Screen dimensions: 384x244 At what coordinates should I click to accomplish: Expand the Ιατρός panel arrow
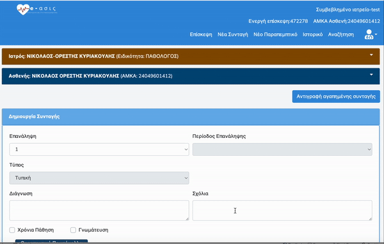coord(371,55)
